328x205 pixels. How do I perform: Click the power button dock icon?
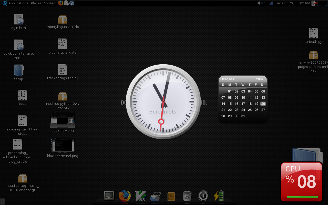pyautogui.click(x=203, y=196)
